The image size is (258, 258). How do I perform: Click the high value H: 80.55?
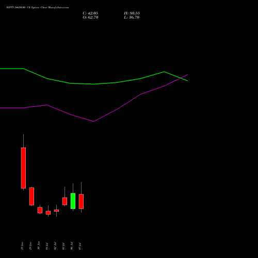pyautogui.click(x=132, y=13)
